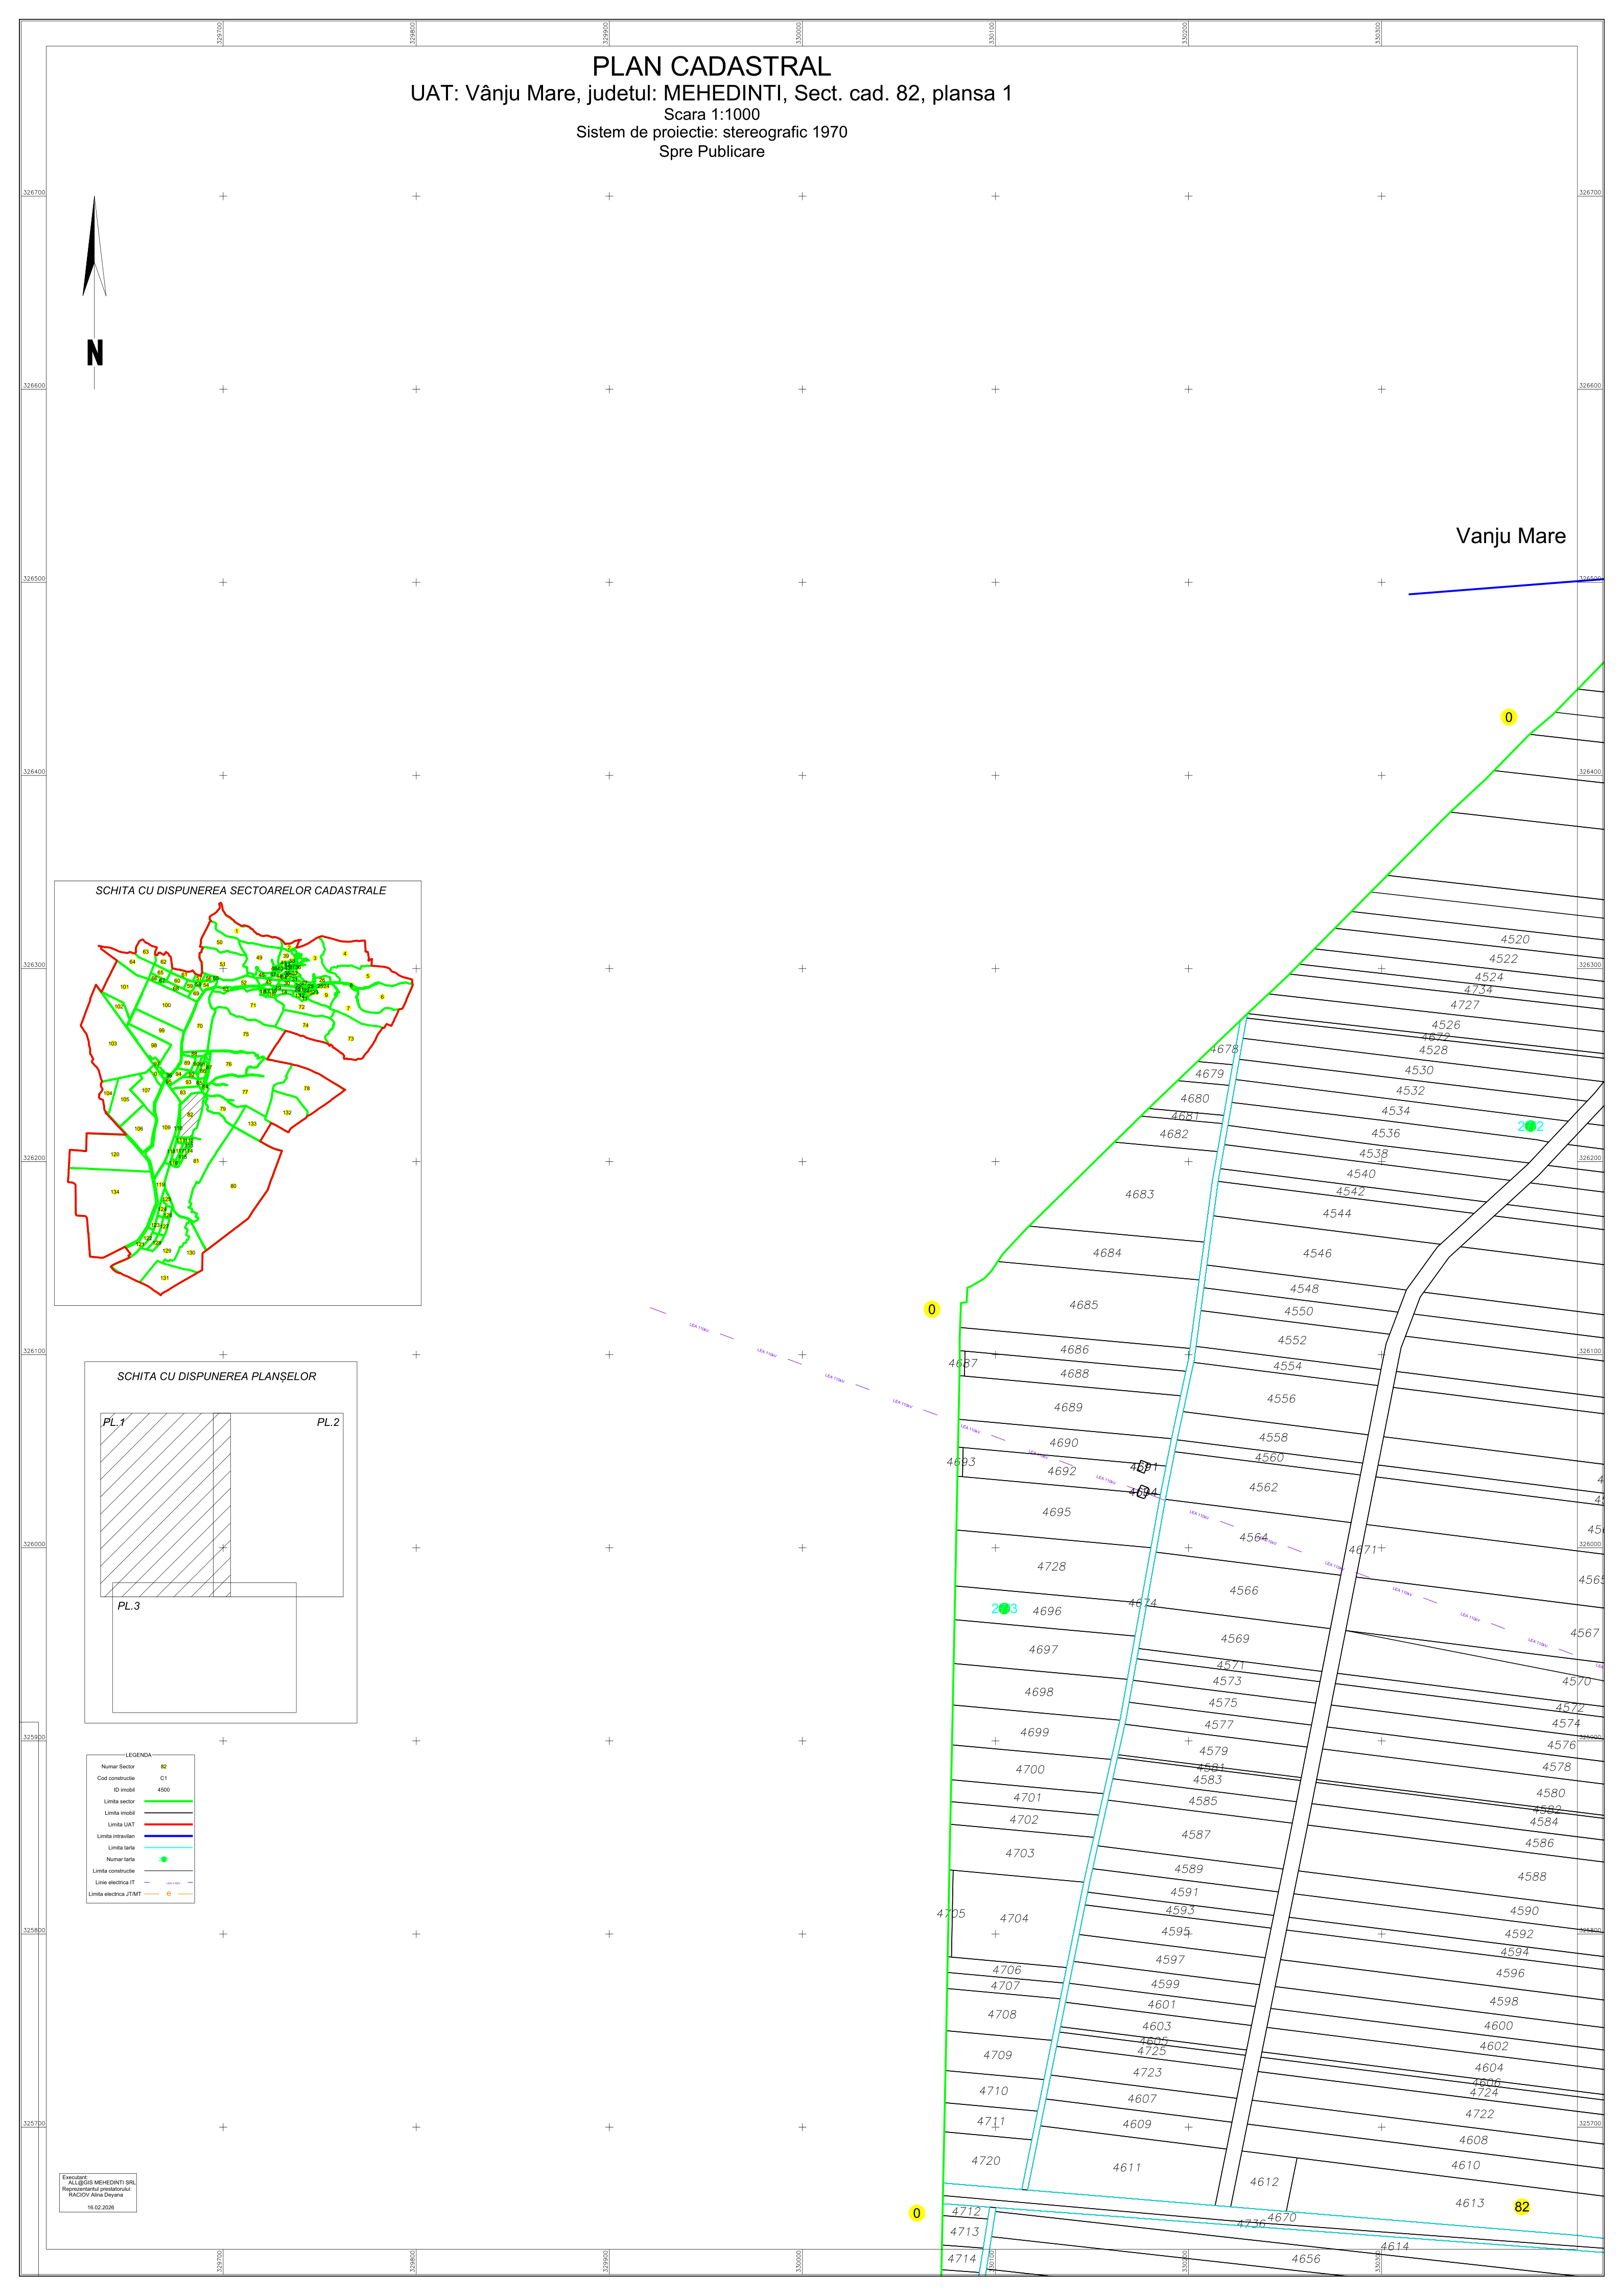Image resolution: width=1624 pixels, height=2296 pixels.
Task: Click the red Limita UAT legend line
Action: 168,1825
